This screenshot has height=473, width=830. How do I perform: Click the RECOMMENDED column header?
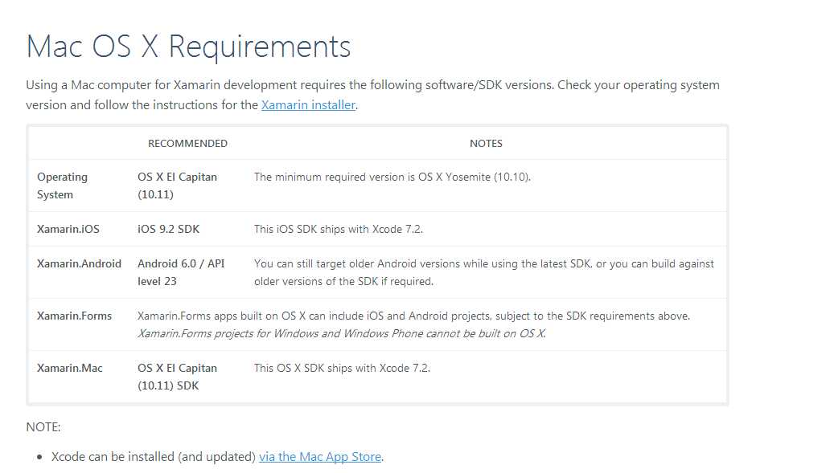187,143
